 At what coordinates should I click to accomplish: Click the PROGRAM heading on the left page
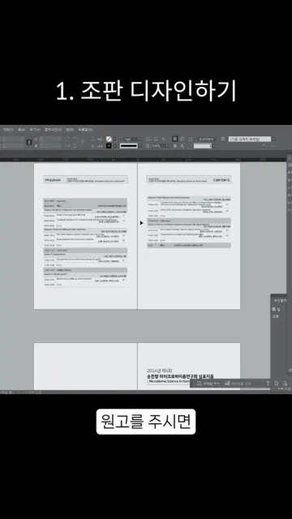tap(53, 180)
